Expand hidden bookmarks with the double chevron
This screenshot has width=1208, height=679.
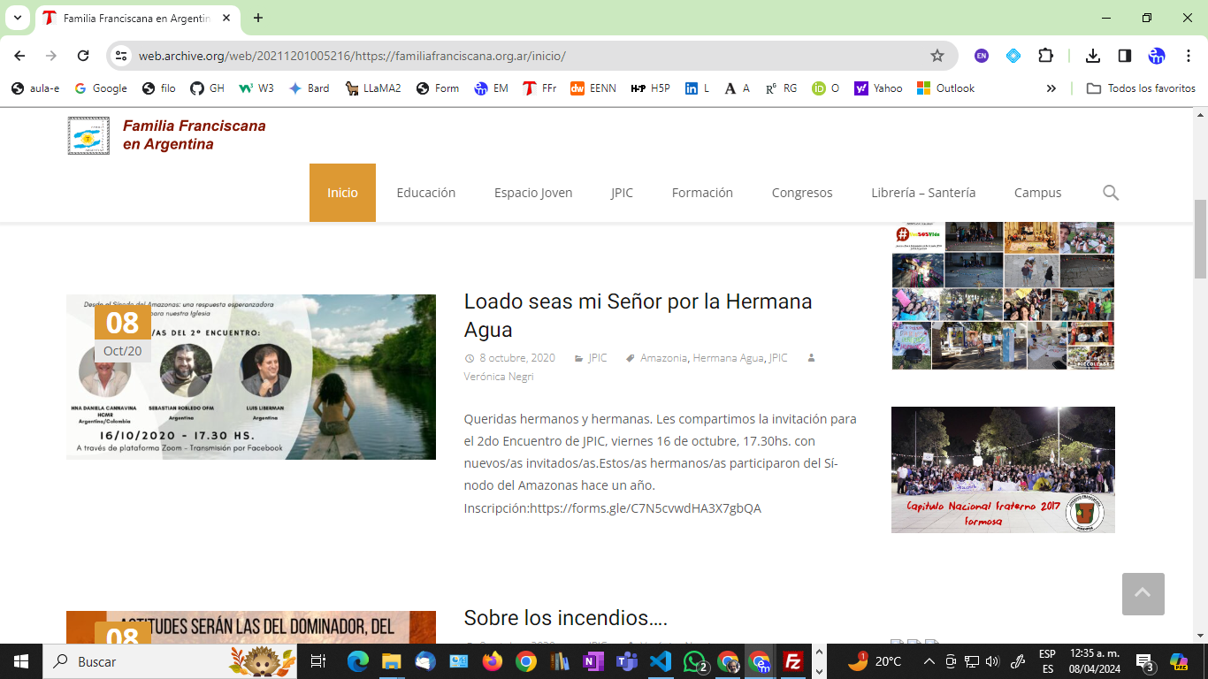(1051, 88)
